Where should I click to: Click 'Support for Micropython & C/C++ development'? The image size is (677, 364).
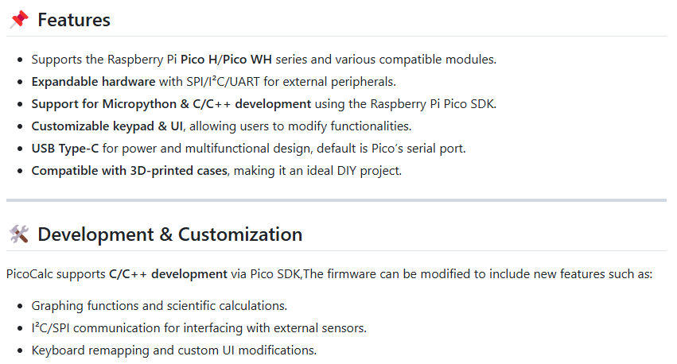(x=171, y=104)
